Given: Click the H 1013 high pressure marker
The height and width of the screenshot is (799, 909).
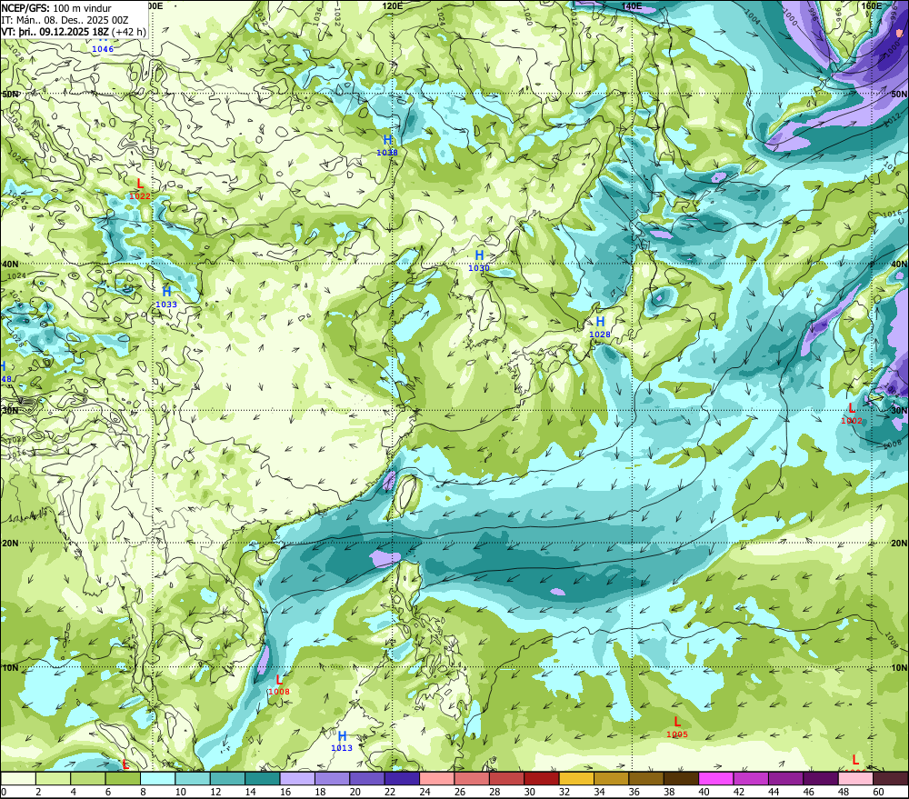Looking at the screenshot, I should 342,741.
